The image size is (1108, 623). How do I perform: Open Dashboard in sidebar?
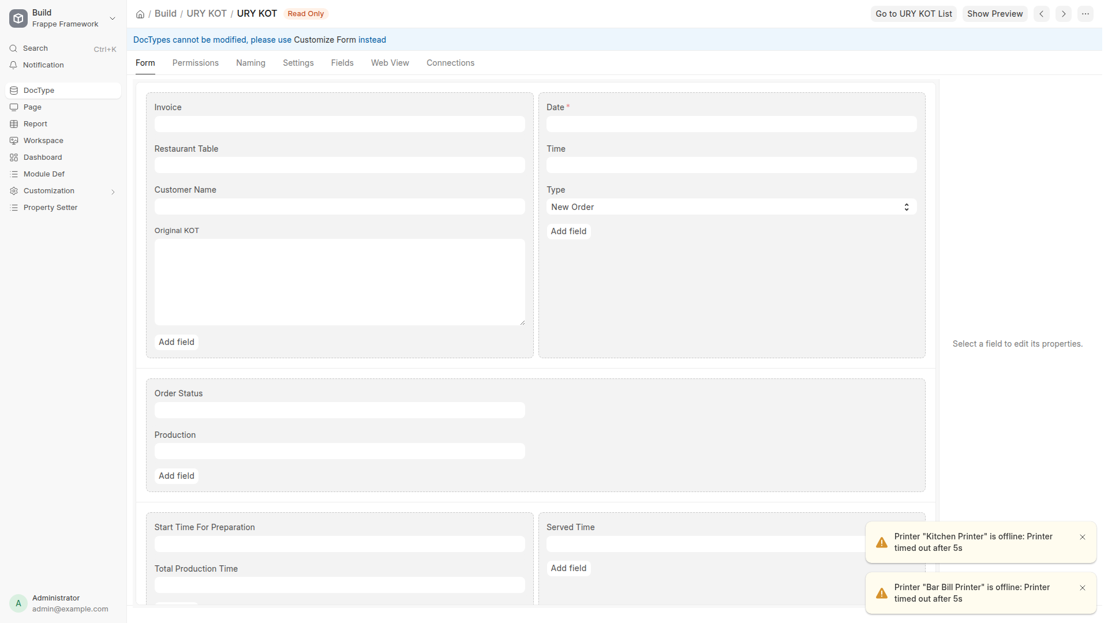point(63,157)
